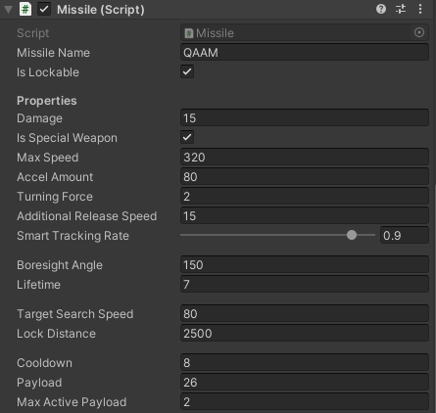
Task: Select the Lock Distance field showing 2500
Action: click(x=305, y=333)
